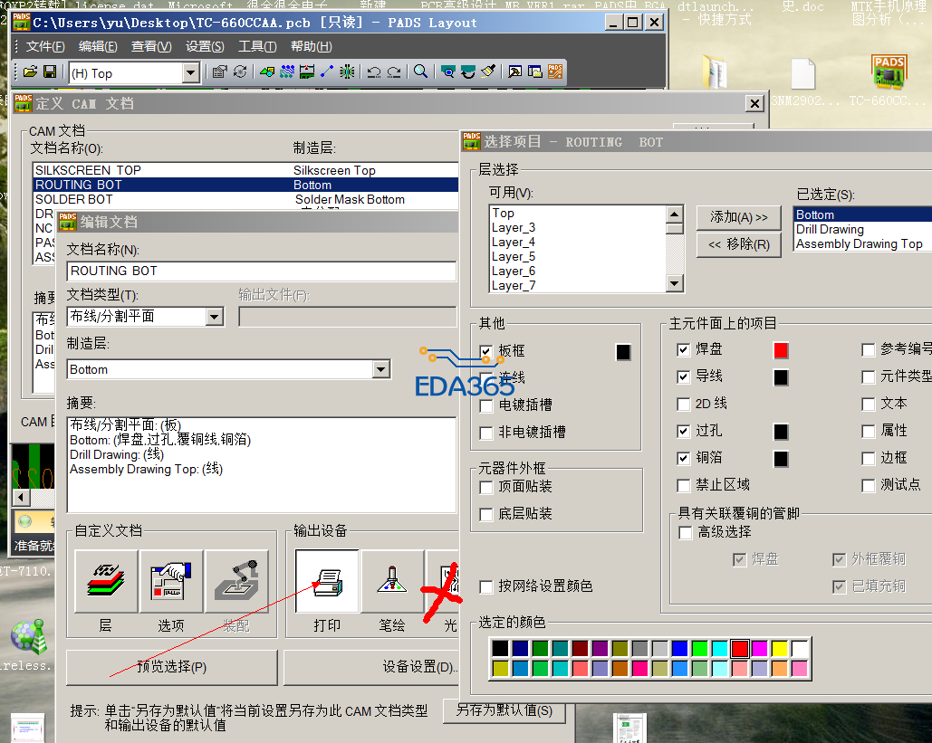
Task: Open the Layers (层) custom document icon
Action: pos(106,581)
